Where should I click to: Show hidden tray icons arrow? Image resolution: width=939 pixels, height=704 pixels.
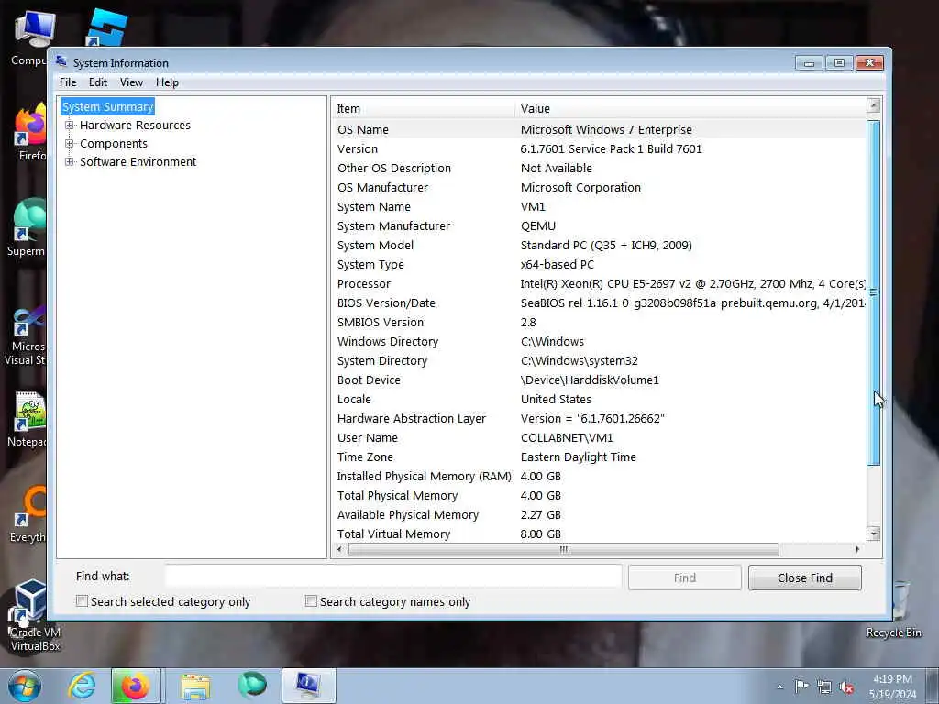tap(779, 687)
